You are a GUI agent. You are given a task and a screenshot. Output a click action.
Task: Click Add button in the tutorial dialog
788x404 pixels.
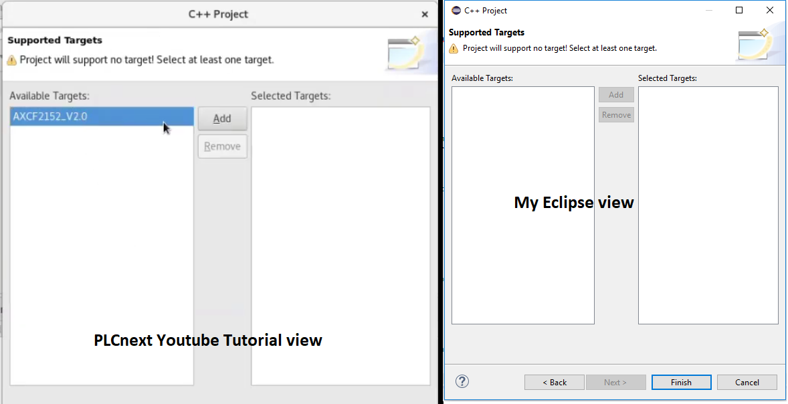222,118
